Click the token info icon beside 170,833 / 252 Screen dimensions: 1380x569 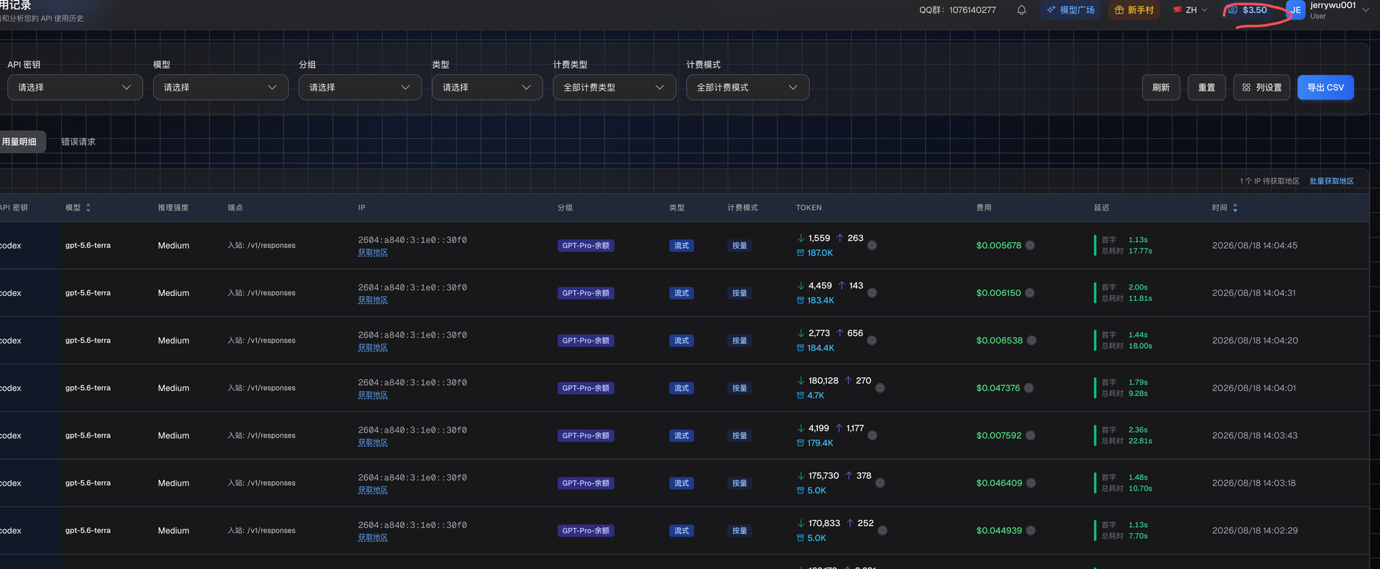(883, 530)
